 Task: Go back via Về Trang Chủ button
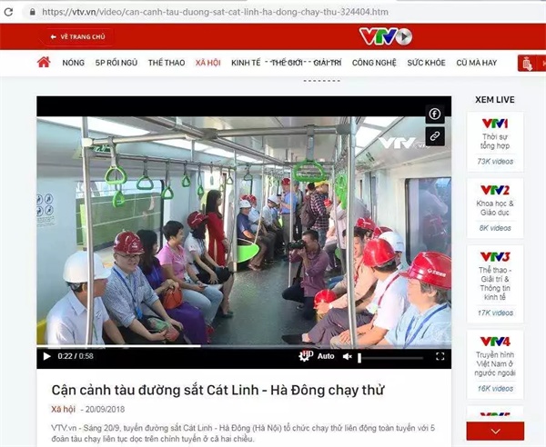(77, 37)
